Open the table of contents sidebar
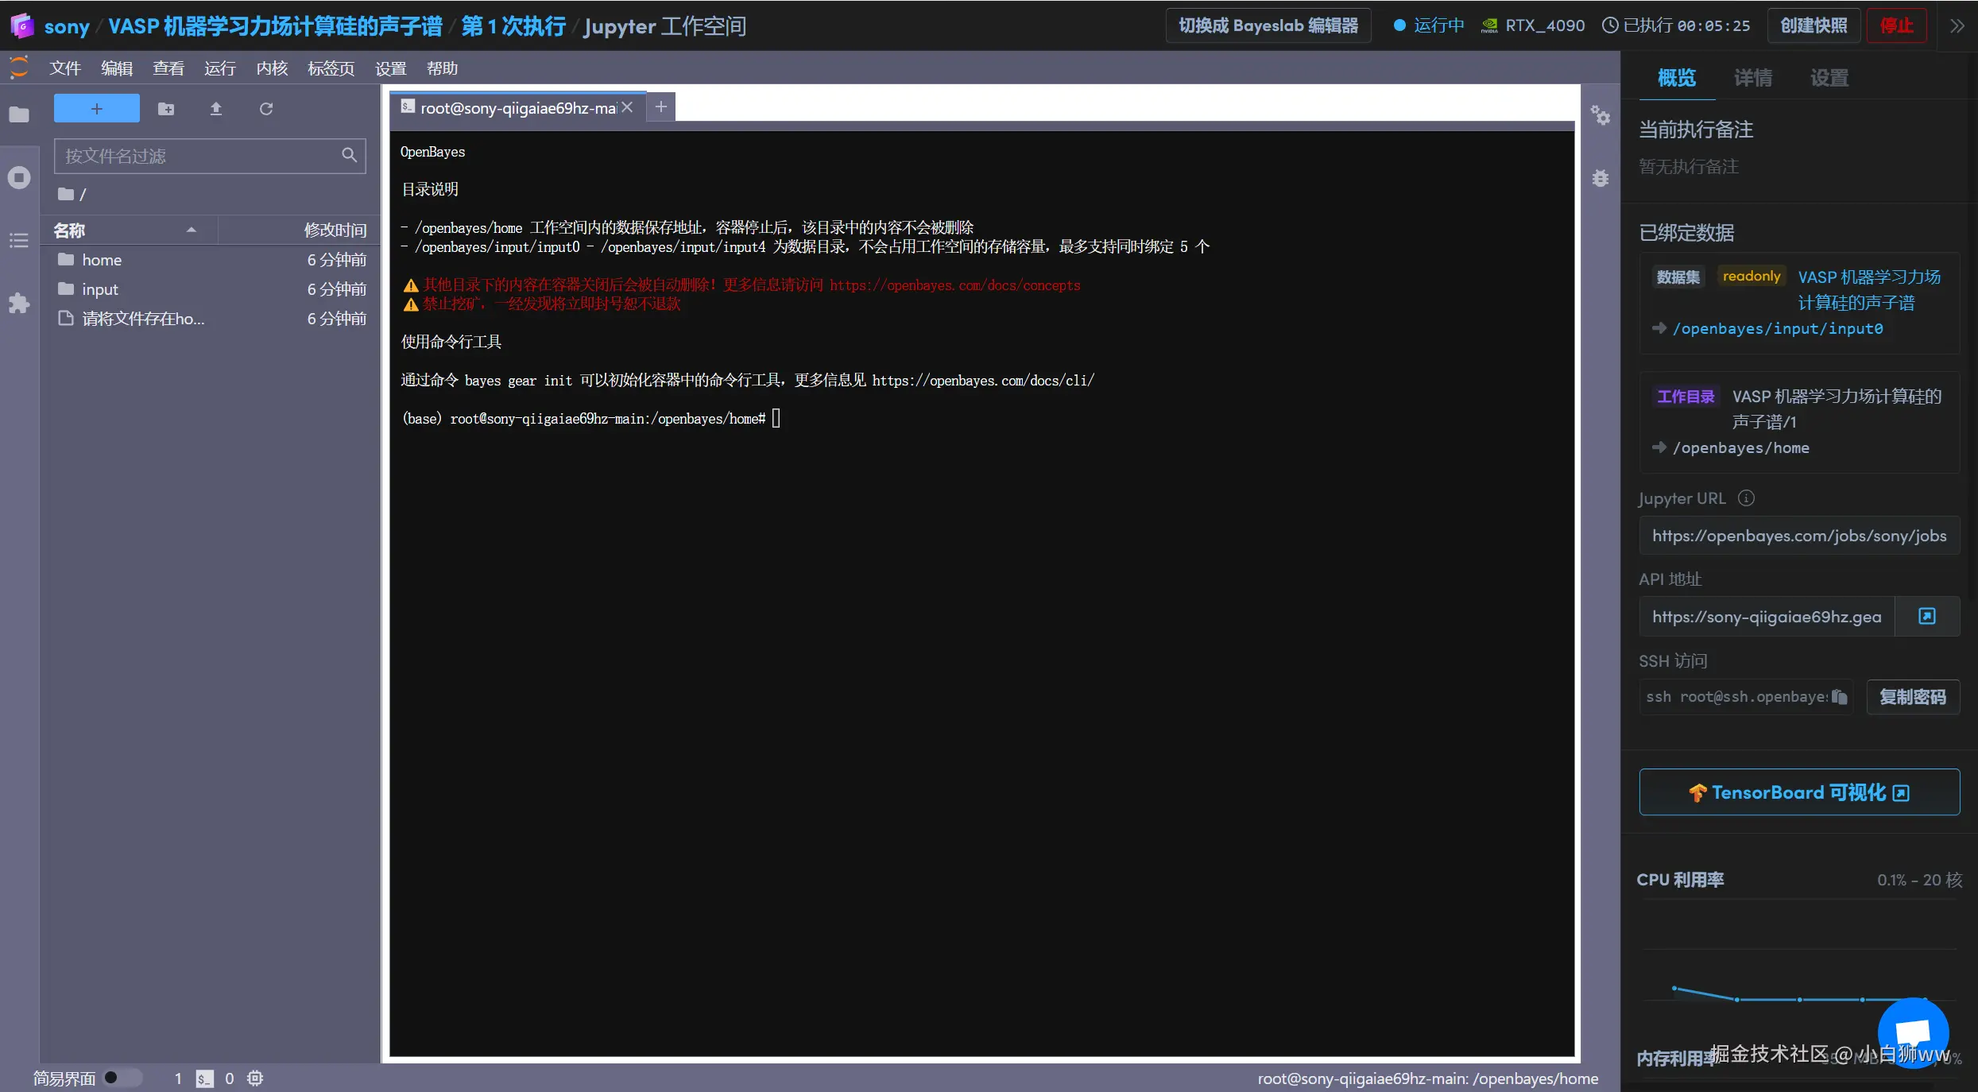 click(19, 240)
